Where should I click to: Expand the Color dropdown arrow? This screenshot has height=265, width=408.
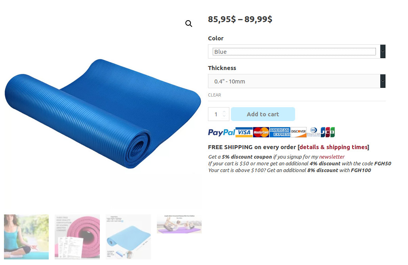click(x=383, y=51)
